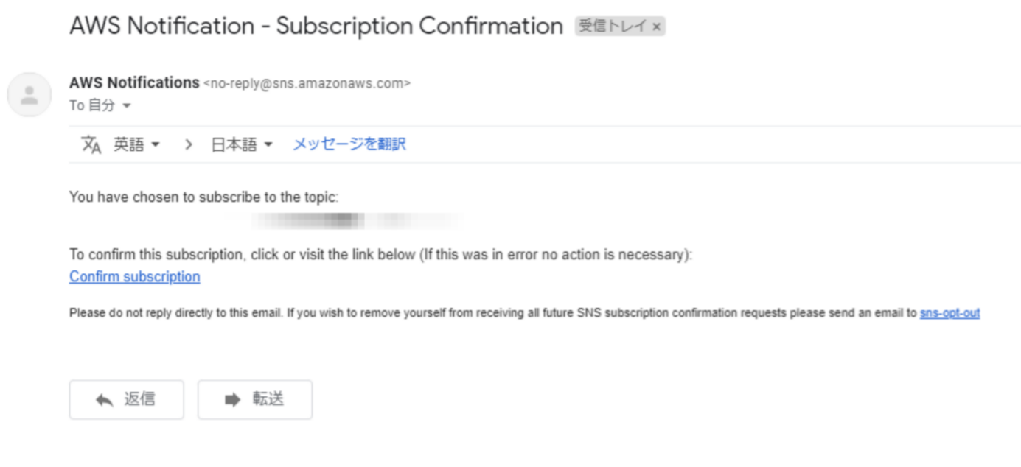Click the sender name AWS Notifications
1021x467 pixels.
134,82
